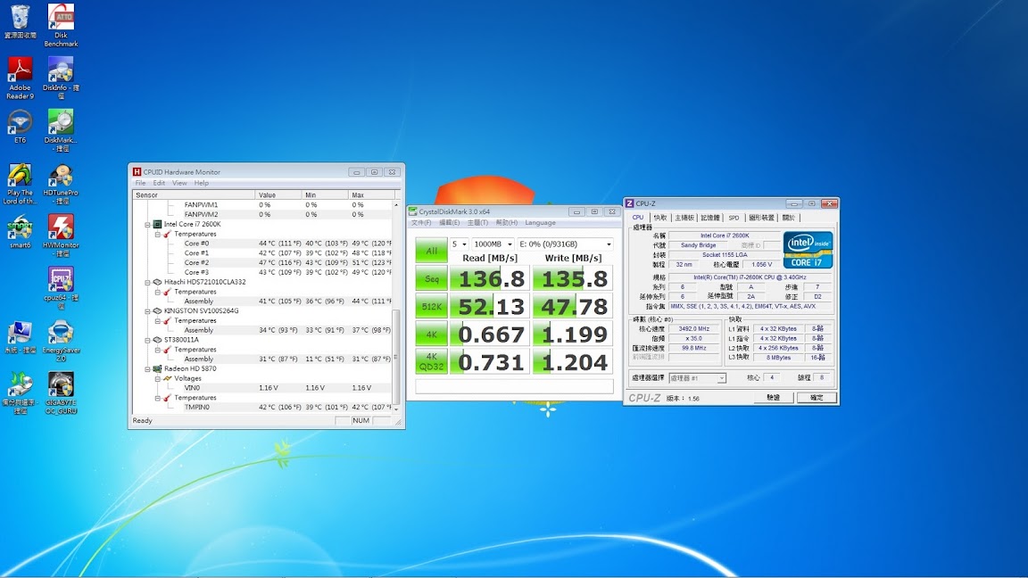Select the FANPWM1 sensor row
The width and height of the screenshot is (1028, 578).
(x=262, y=204)
